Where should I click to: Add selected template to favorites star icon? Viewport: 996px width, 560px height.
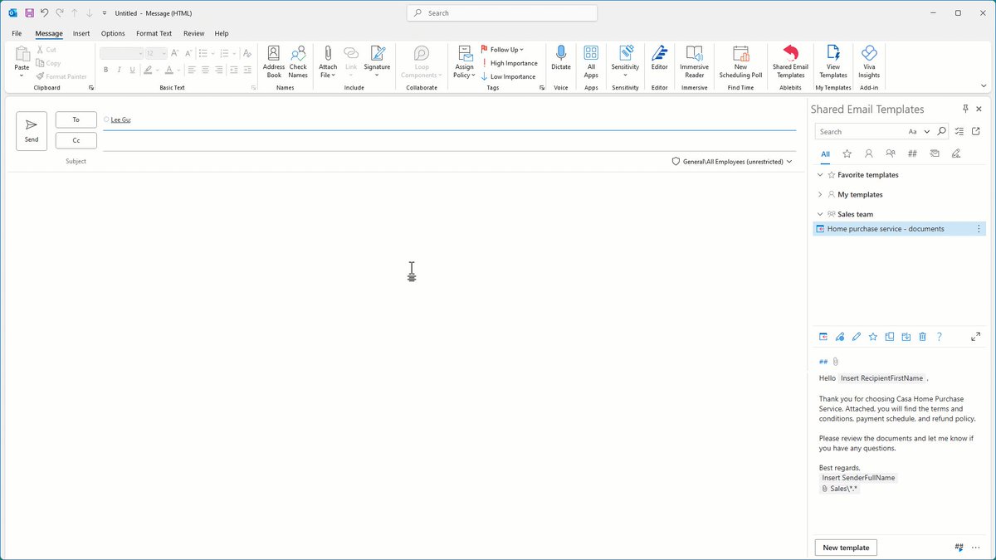(x=873, y=337)
